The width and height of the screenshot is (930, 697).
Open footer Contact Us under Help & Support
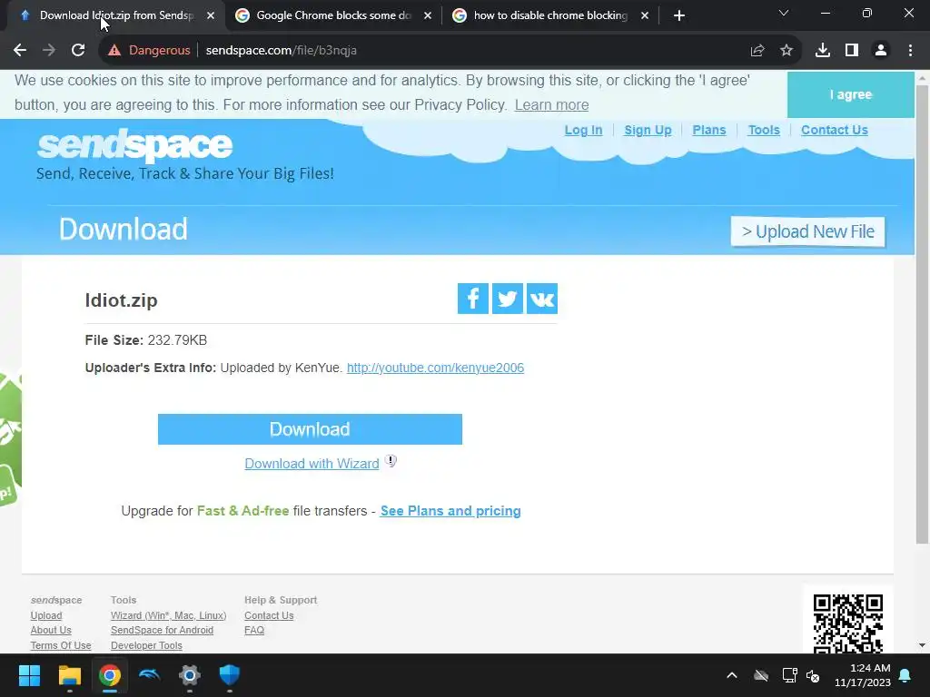point(269,615)
